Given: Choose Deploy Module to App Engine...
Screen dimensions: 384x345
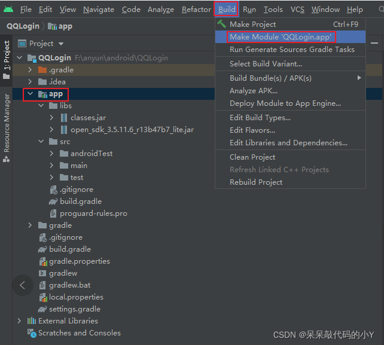Looking at the screenshot, I should (x=290, y=103).
